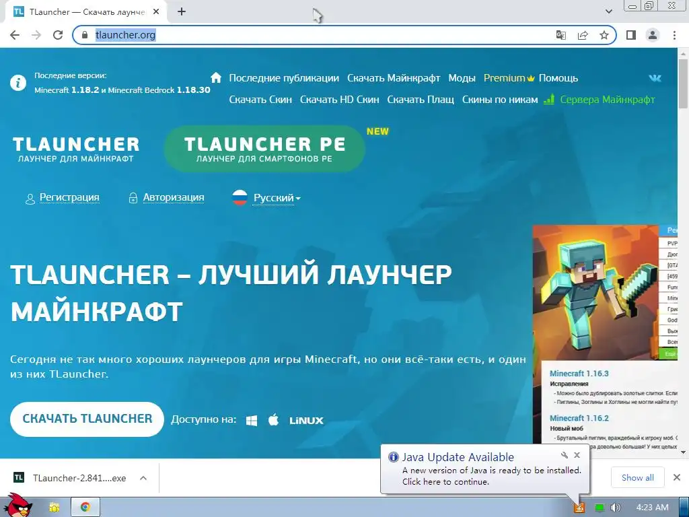689x517 pixels.
Task: Open the Chrome three-dot menu
Action: [674, 35]
